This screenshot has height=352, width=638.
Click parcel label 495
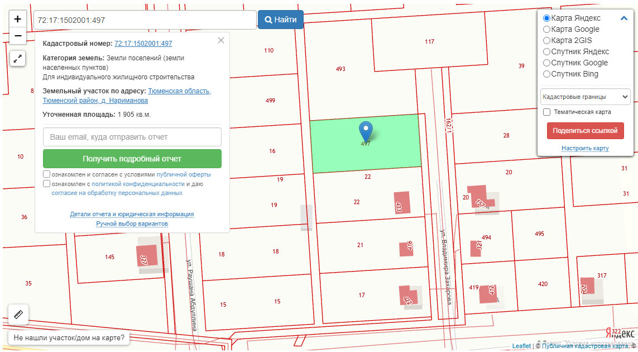coord(540,234)
